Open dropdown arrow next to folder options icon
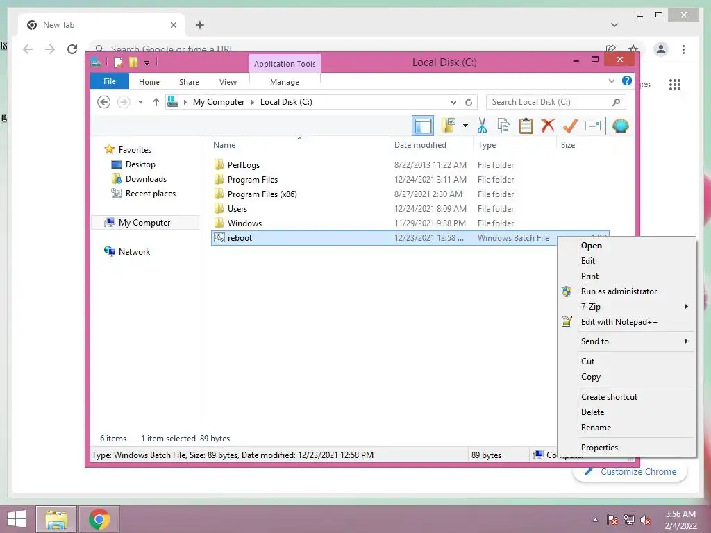 coord(465,126)
